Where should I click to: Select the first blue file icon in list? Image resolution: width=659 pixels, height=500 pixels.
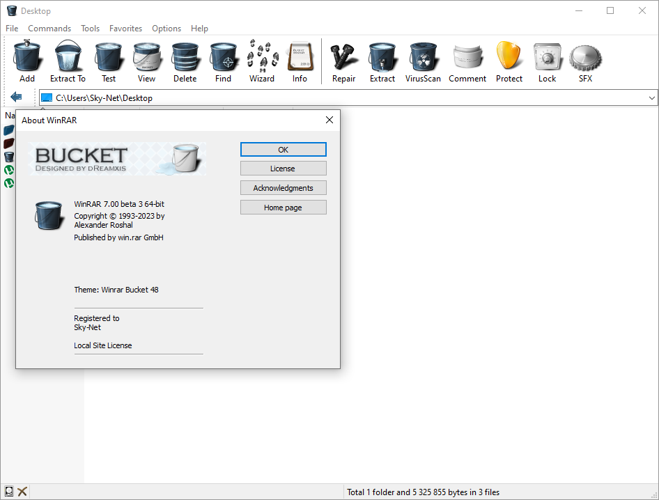(9, 130)
